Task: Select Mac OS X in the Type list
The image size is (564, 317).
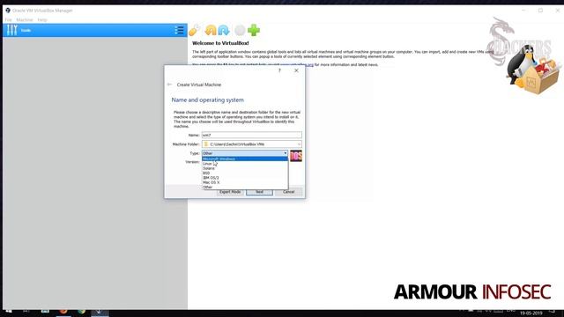Action: [x=245, y=182]
